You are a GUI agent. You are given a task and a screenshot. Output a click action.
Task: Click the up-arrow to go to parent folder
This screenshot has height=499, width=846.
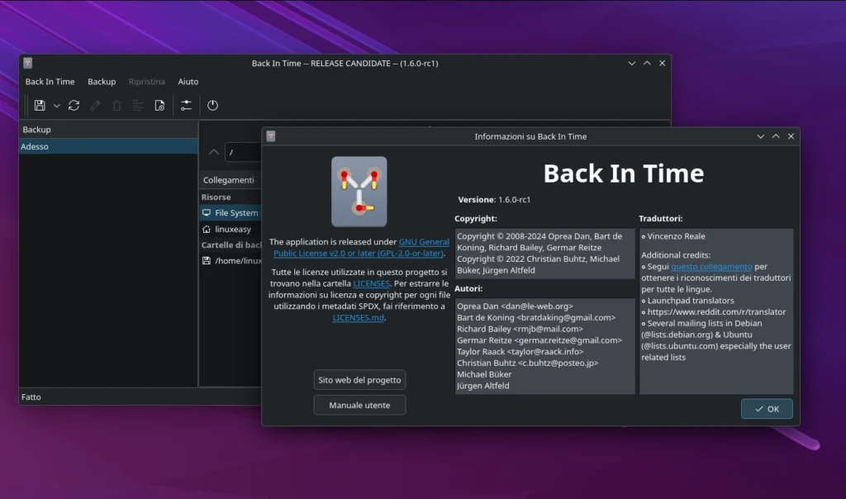click(213, 152)
